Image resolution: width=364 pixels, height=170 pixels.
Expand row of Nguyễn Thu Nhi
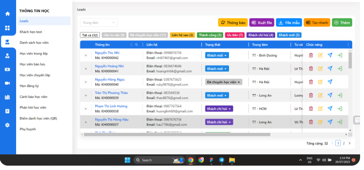86,55
